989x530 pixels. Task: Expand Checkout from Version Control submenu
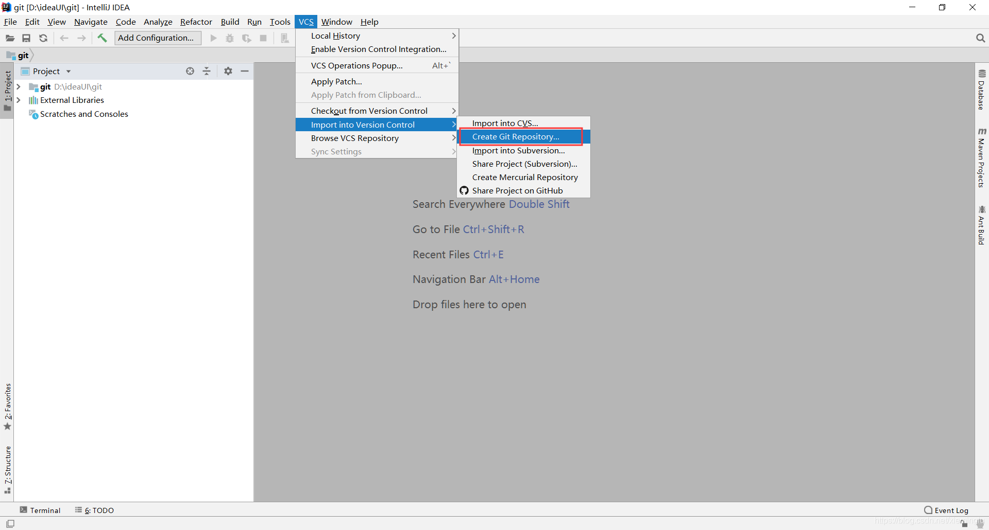tap(377, 111)
